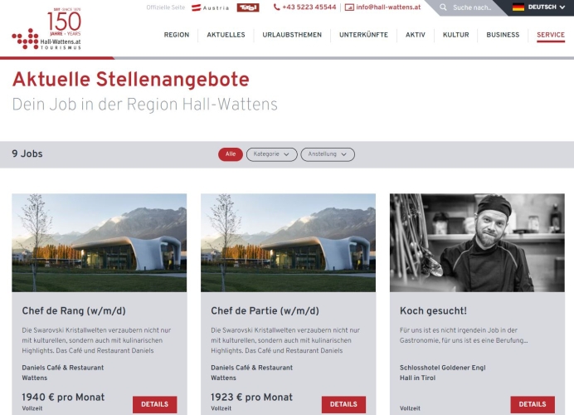Click the info@hall-wattens.at email link

(x=388, y=7)
